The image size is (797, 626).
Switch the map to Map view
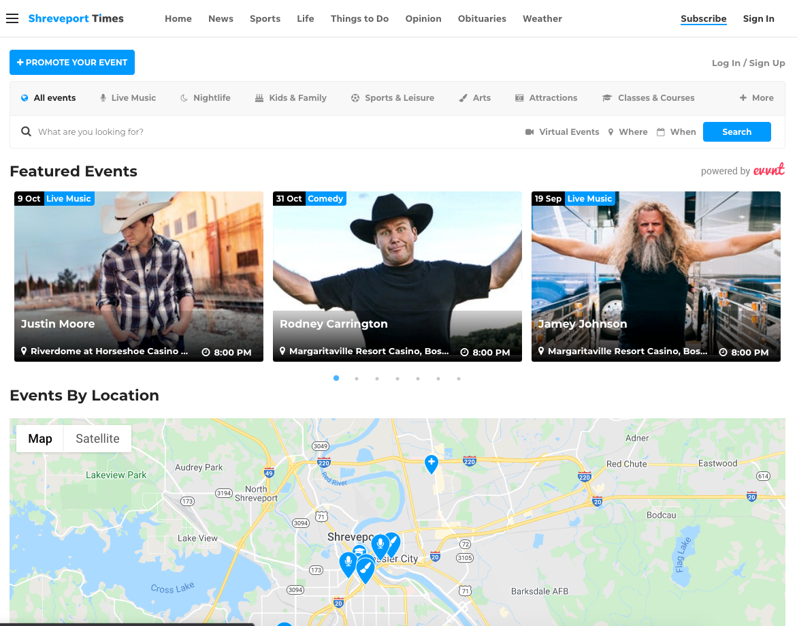[x=40, y=439]
